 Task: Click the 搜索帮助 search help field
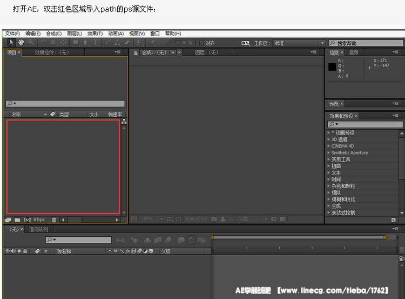click(366, 43)
